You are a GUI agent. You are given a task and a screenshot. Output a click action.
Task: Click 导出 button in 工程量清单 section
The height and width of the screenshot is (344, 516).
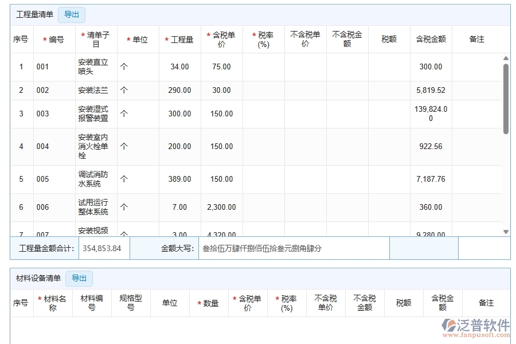(x=71, y=15)
